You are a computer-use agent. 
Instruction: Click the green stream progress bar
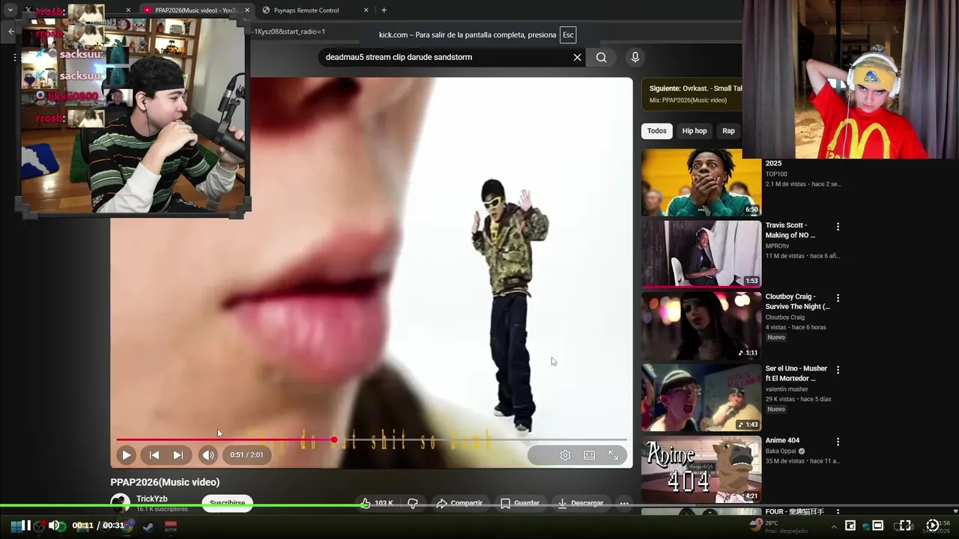coord(479,505)
